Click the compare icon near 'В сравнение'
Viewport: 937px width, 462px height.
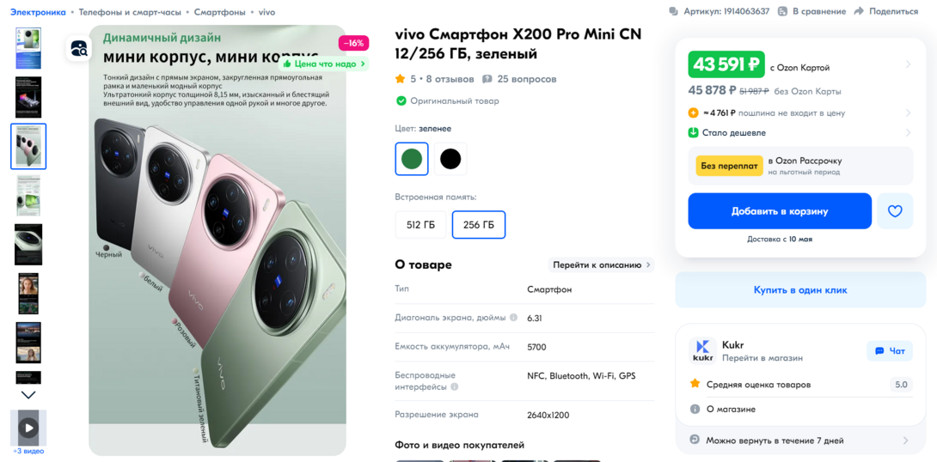(782, 11)
